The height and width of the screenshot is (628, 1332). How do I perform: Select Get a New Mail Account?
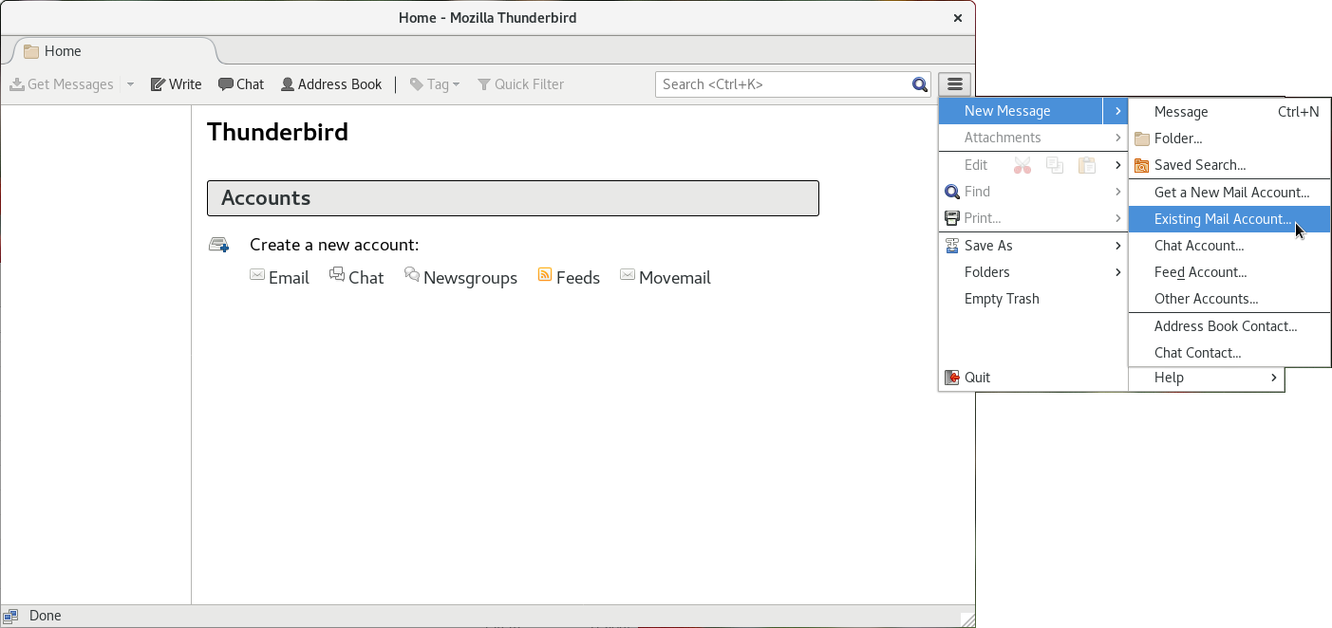point(1230,193)
